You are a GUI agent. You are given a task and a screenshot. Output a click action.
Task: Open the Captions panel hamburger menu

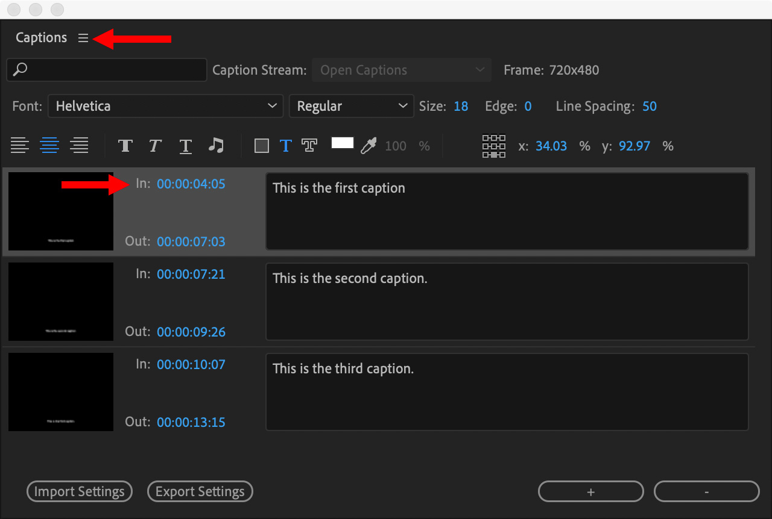[83, 38]
